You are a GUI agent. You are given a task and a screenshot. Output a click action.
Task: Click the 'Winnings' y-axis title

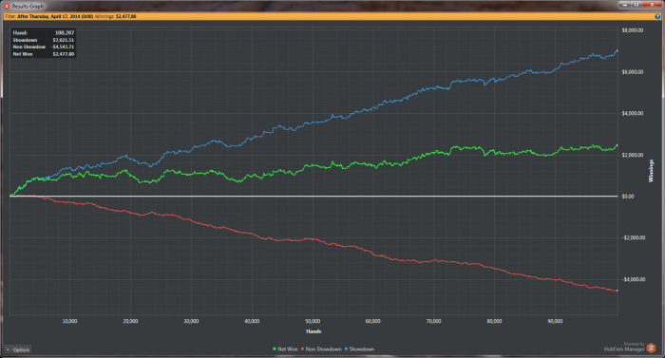coord(651,171)
